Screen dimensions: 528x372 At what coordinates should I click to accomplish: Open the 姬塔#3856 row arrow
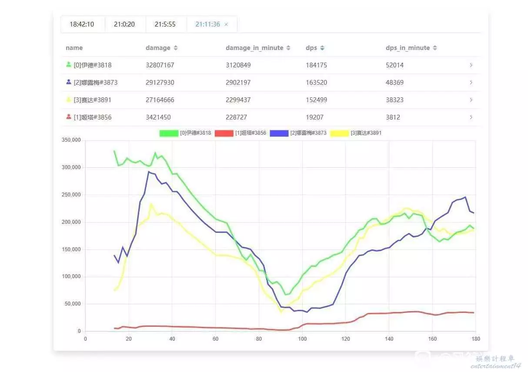471,117
